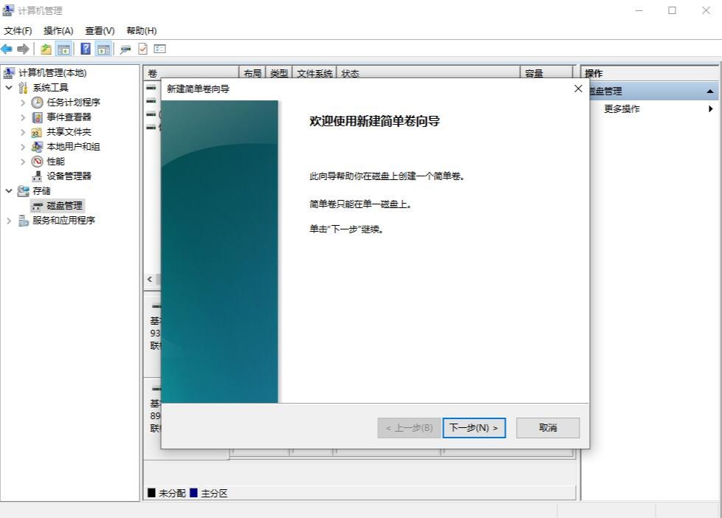Click the 欢迎使用新建简单卷向导 heading

(x=374, y=121)
